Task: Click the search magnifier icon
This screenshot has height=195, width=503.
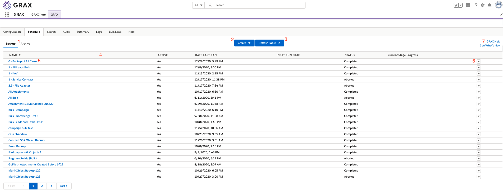Action: [210, 5]
